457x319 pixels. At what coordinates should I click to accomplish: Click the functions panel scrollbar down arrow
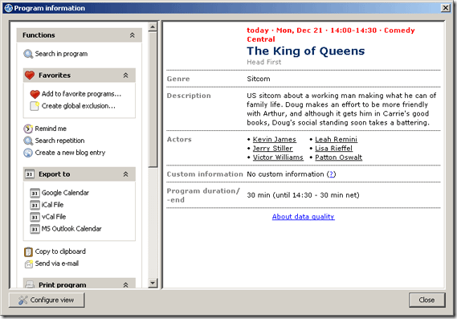pyautogui.click(x=153, y=283)
